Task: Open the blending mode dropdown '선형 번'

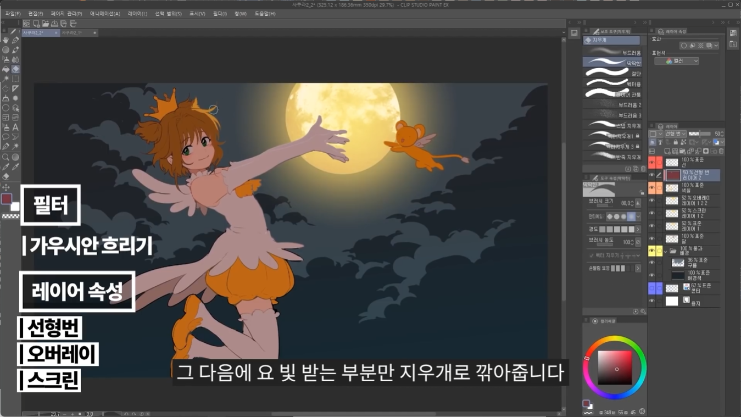Action: point(676,134)
